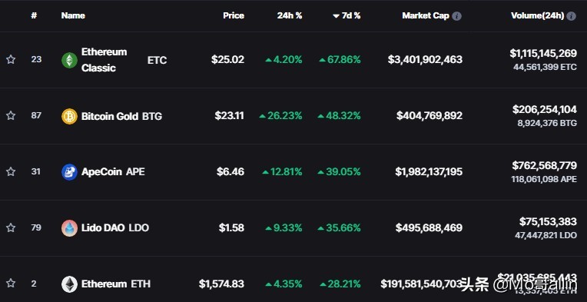Click the Ethereum Classic coin logo
This screenshot has height=302, width=587.
pyautogui.click(x=69, y=60)
